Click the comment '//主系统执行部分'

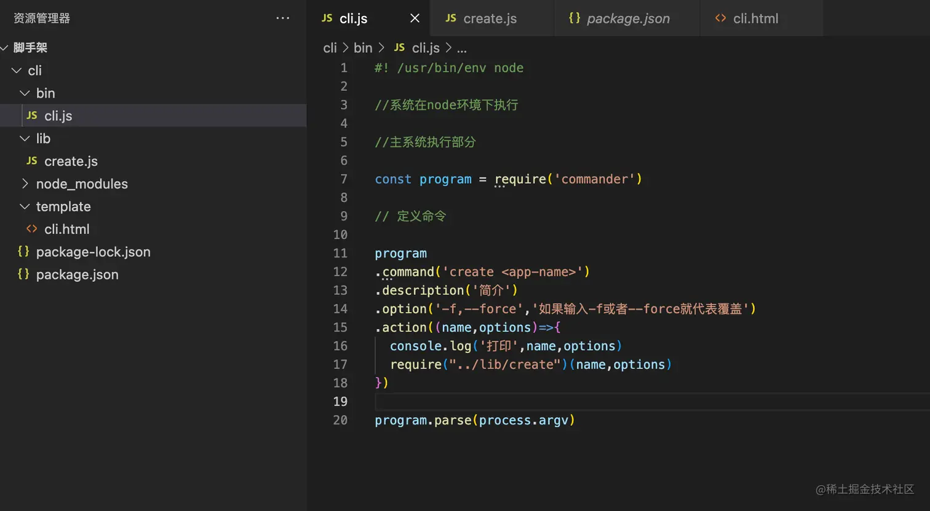pyautogui.click(x=425, y=142)
